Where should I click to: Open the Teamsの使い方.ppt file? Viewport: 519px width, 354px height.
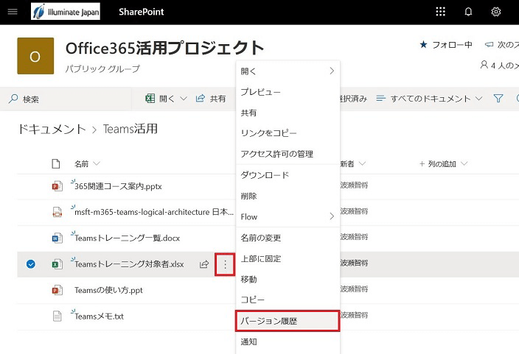108,290
